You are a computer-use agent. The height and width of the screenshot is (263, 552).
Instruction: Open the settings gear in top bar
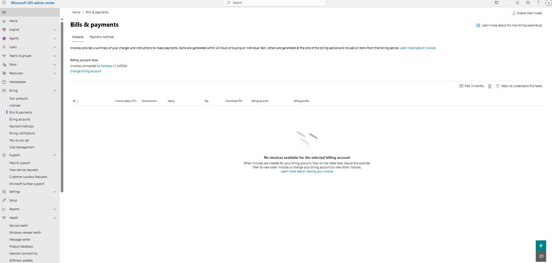coord(528,3)
